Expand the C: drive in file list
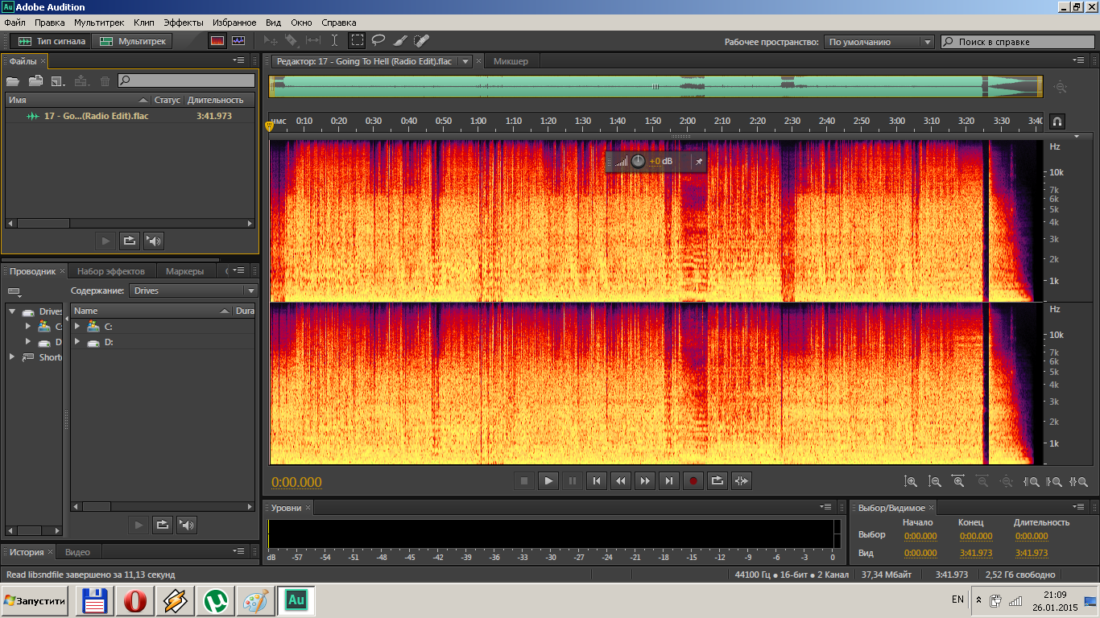Image resolution: width=1100 pixels, height=618 pixels. pyautogui.click(x=77, y=327)
